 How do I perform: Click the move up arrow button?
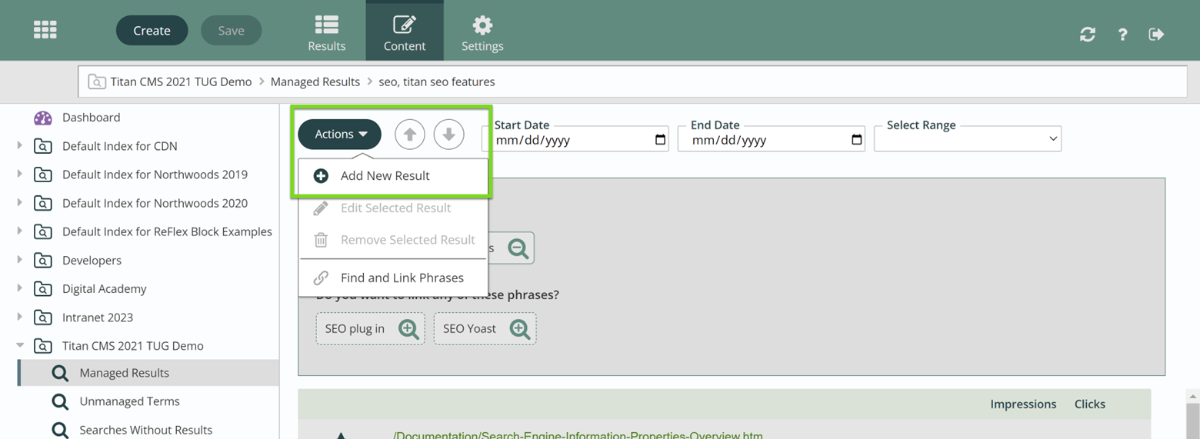(x=410, y=135)
